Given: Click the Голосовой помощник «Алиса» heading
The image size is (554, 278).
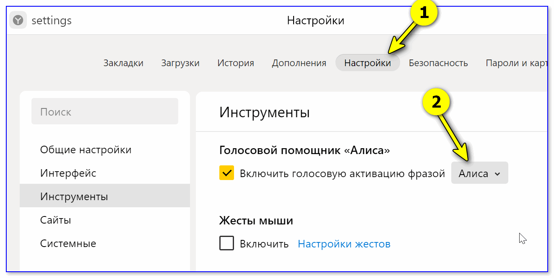Looking at the screenshot, I should click(x=304, y=150).
